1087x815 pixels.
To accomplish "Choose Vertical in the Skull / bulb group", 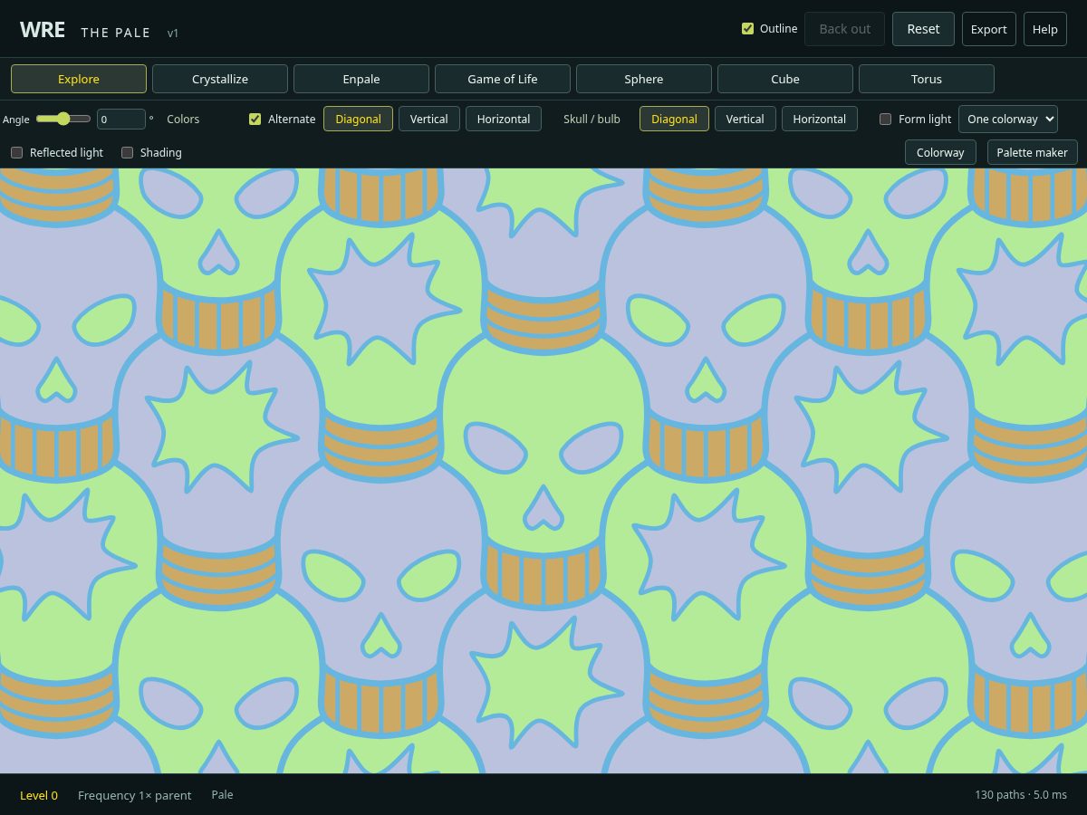I will (x=746, y=119).
